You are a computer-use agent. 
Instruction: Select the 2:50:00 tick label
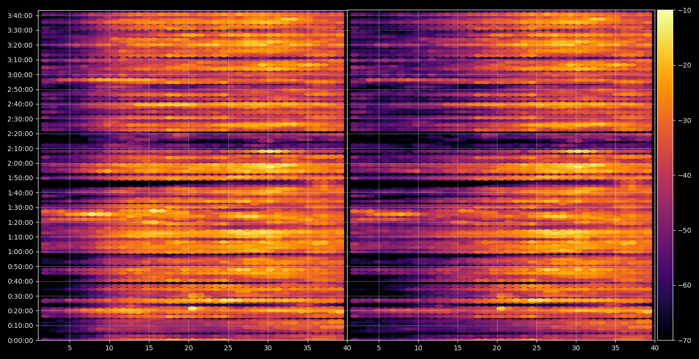tap(20, 89)
